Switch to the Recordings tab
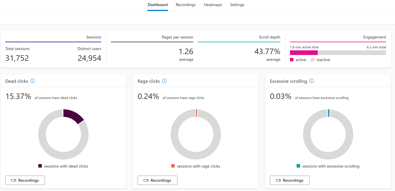This screenshot has height=191, width=395. [x=185, y=5]
